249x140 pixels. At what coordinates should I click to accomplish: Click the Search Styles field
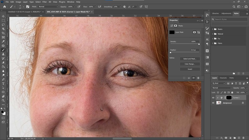pos(231,19)
